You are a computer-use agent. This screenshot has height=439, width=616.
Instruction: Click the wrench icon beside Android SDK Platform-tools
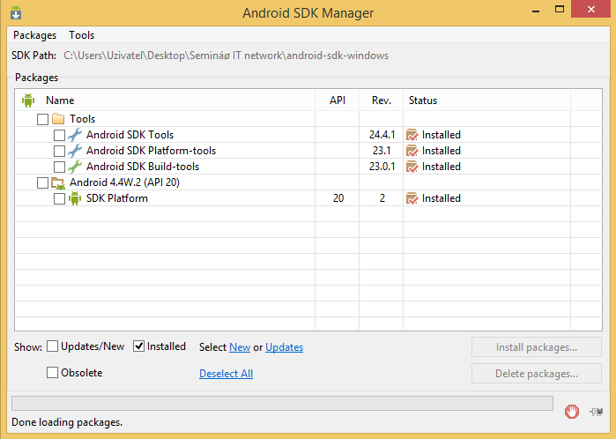pos(75,151)
